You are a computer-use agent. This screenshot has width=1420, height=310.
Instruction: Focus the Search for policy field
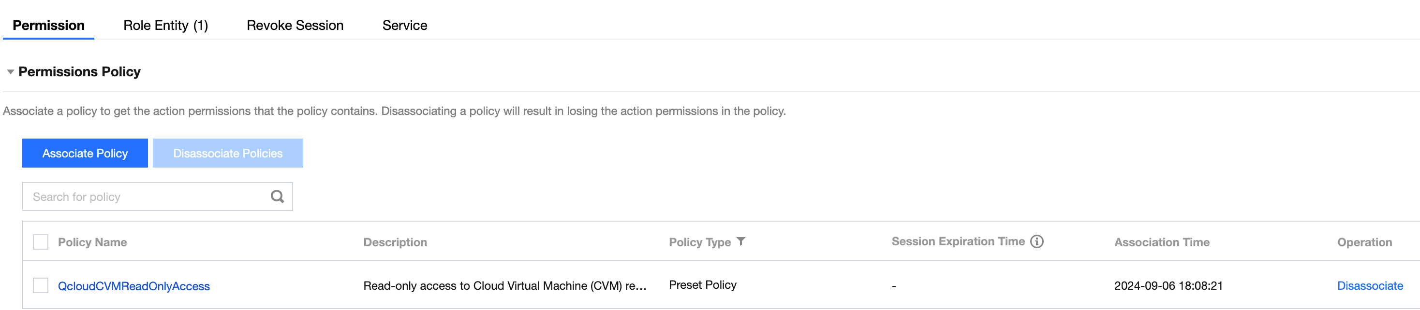click(x=146, y=197)
